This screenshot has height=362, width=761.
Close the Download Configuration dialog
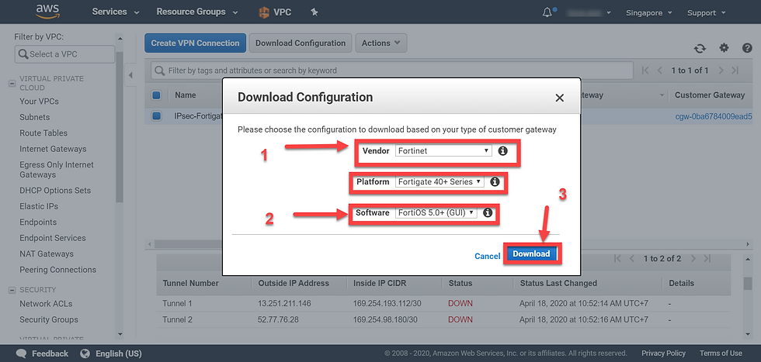coord(560,98)
